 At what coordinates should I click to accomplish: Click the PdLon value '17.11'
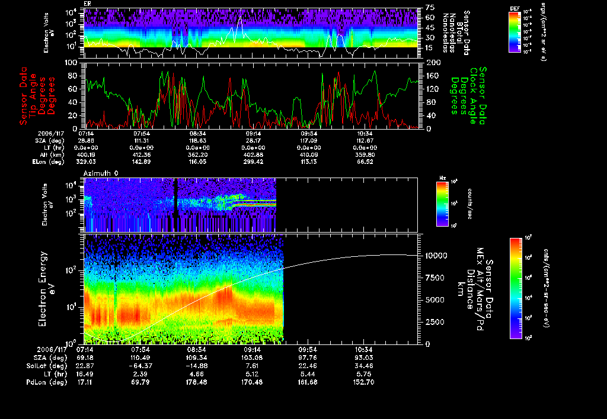(x=85, y=382)
